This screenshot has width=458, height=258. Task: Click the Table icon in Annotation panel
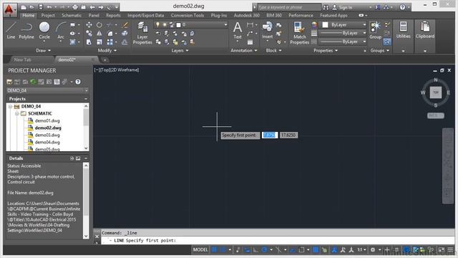coord(250,42)
